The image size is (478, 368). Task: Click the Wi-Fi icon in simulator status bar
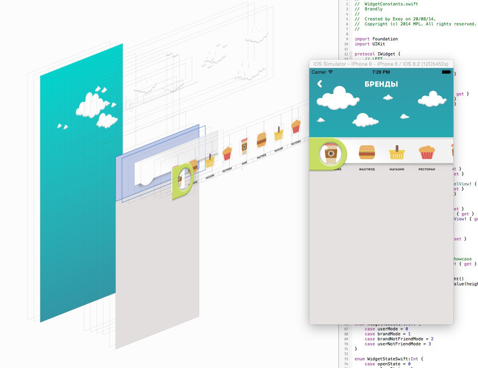tap(330, 72)
